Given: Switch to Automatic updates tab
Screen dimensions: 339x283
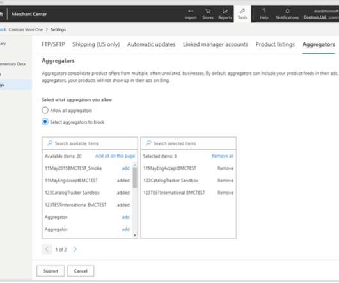Looking at the screenshot, I should coord(151,44).
